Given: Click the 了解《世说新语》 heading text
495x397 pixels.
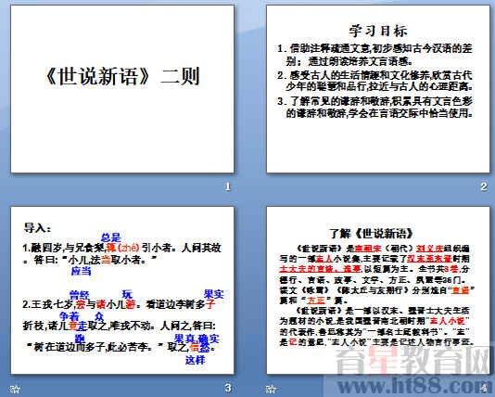Looking at the screenshot, I should click(x=371, y=234).
